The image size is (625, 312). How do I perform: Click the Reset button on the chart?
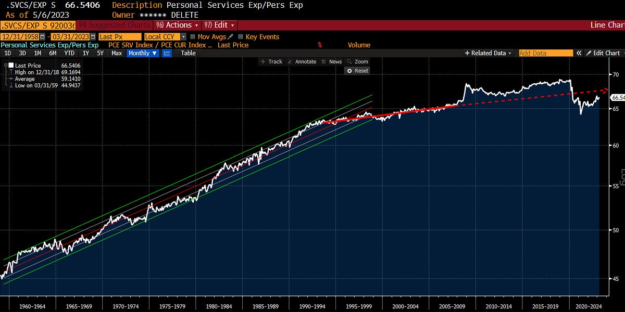[x=358, y=71]
